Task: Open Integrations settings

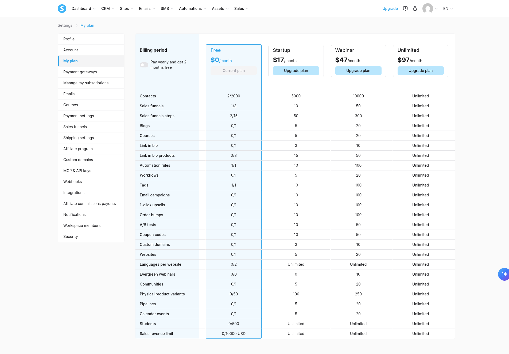Action: pos(91,193)
